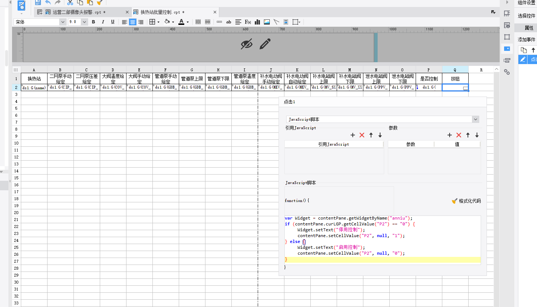Image resolution: width=537 pixels, height=307 pixels.
Task: Click the font color A swatch
Action: [181, 22]
